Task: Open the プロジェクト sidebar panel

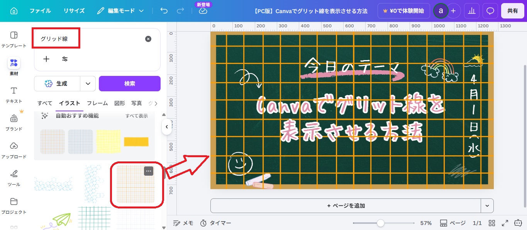Action: [14, 206]
